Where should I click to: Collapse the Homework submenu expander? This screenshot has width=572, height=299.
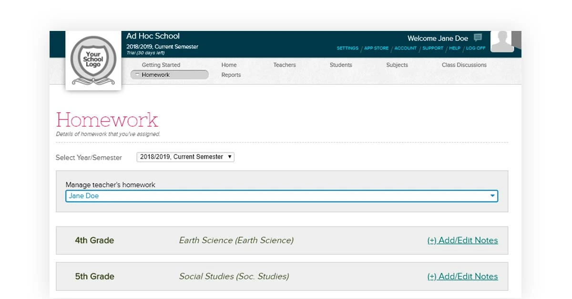(x=137, y=75)
